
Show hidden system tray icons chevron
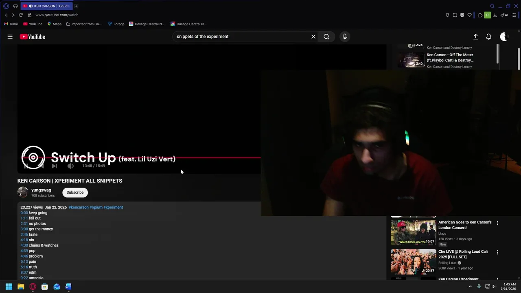point(470,286)
